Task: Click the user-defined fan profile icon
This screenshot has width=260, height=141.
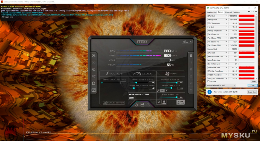Action: click(x=164, y=102)
